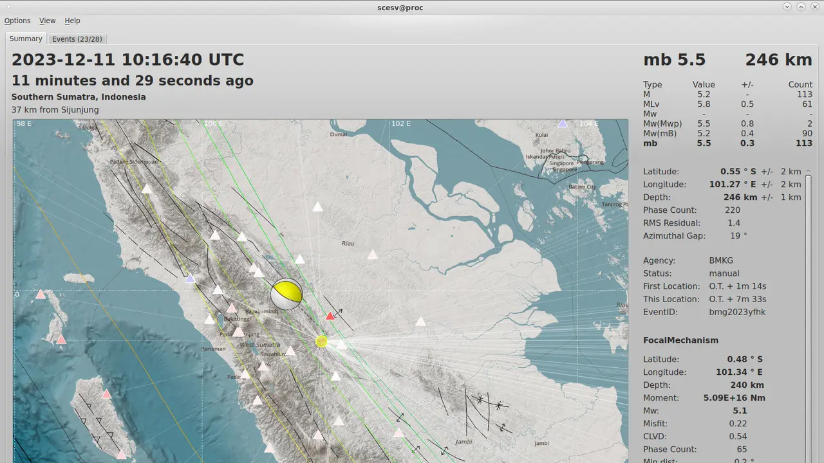Click the Padang Sidempuan label
Viewport: 824px width, 463px height.
point(133,162)
